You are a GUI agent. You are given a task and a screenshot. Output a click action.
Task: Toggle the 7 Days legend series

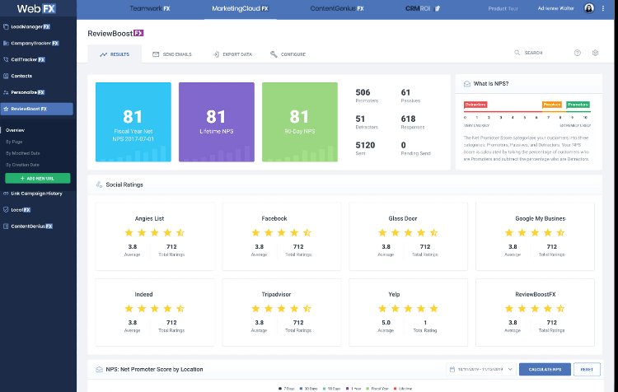coord(283,388)
